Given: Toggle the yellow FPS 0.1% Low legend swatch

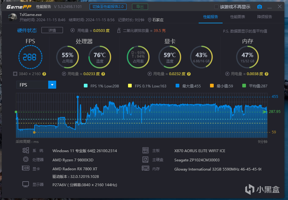Looking at the screenshot, I should (130, 86).
